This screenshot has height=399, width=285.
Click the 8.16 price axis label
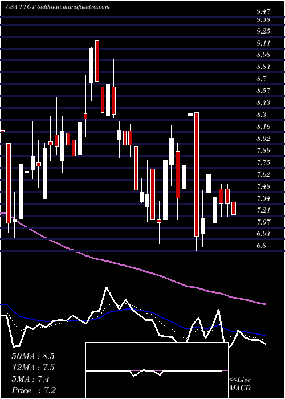tap(263, 127)
